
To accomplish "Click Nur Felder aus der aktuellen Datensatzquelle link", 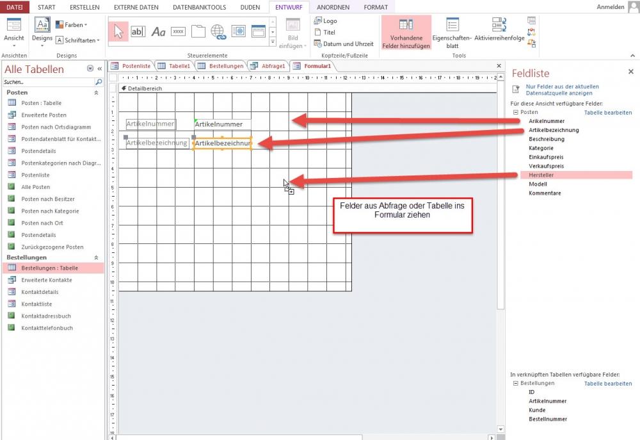I will (x=562, y=89).
